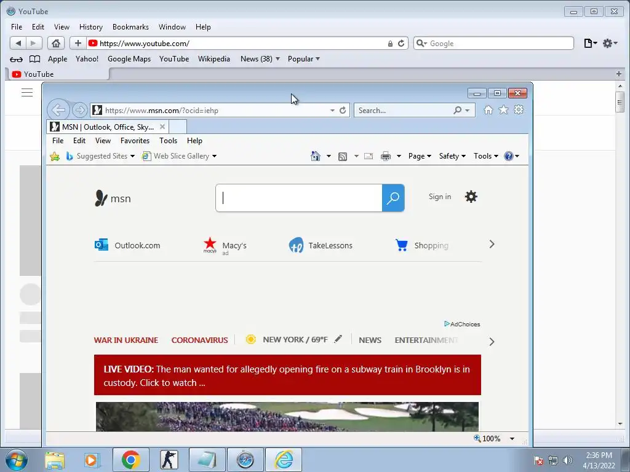630x472 pixels.
Task: Open the Safety command dropdown
Action: pyautogui.click(x=452, y=156)
